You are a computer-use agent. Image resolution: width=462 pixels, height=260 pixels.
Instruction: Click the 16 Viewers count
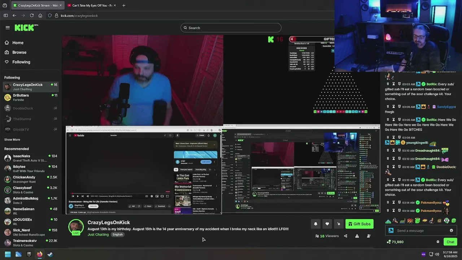pos(327,236)
